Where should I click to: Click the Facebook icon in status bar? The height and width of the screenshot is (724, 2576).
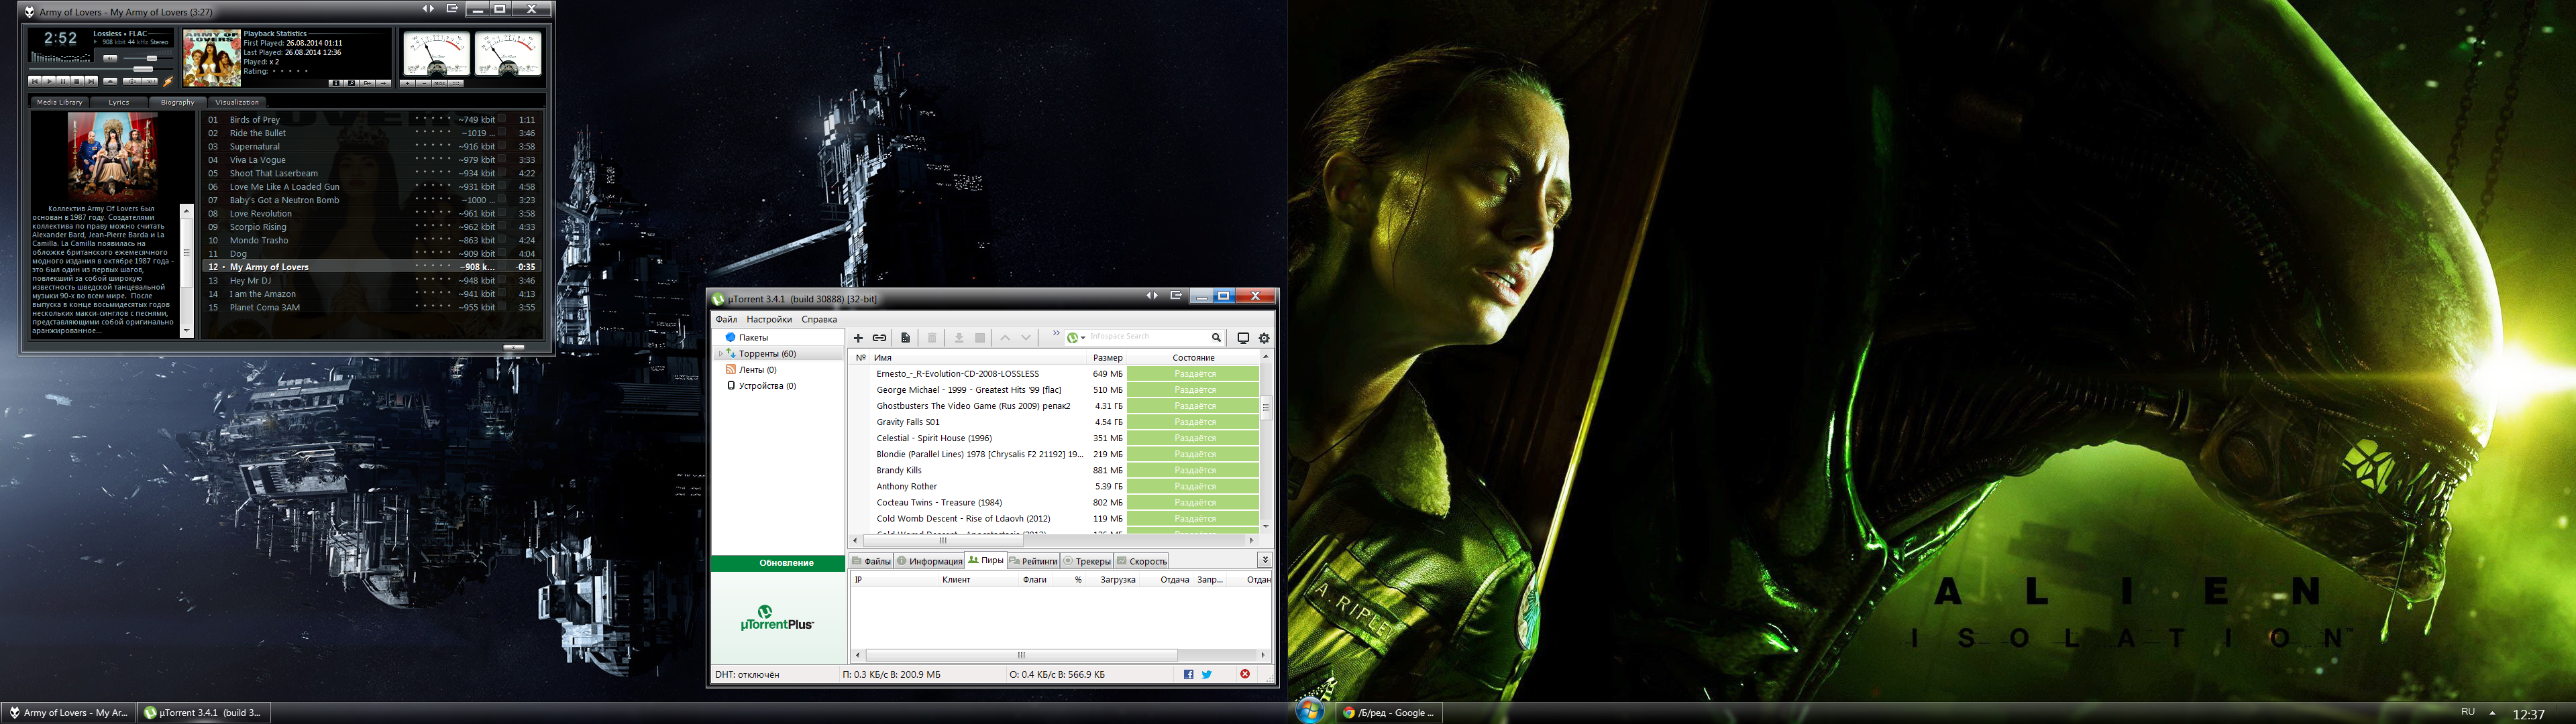(1188, 675)
